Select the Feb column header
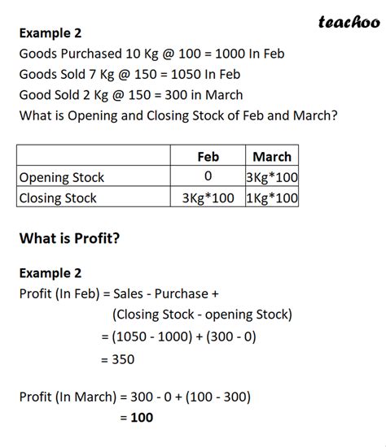Image resolution: width=386 pixels, height=447 pixels. [208, 157]
